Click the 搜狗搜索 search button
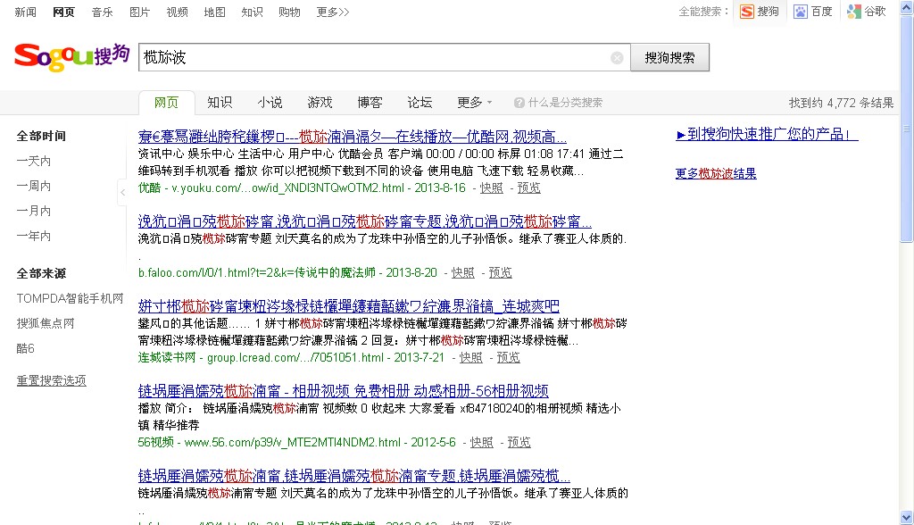The image size is (914, 525). click(x=669, y=57)
